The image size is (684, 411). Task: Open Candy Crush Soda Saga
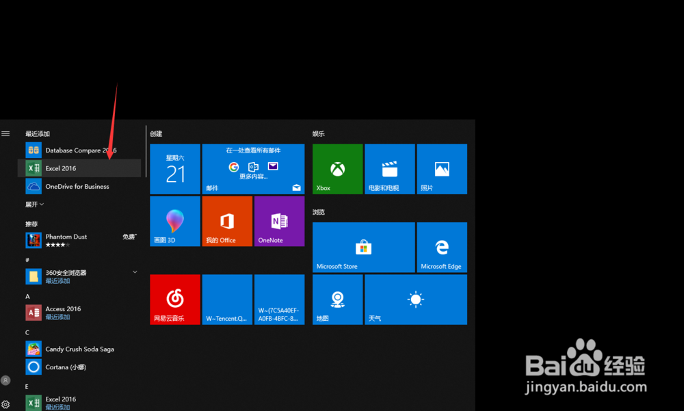coord(79,349)
